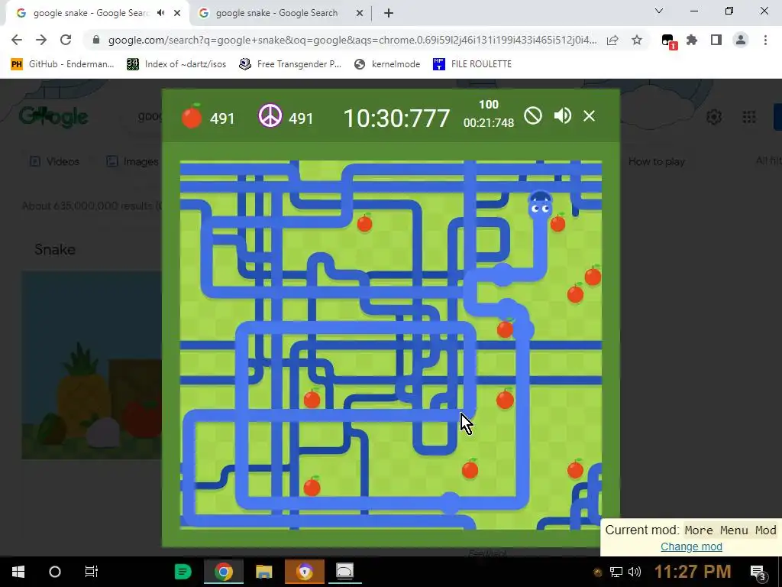The image size is (782, 587).
Task: Open kernelmode bookmark
Action: (387, 64)
